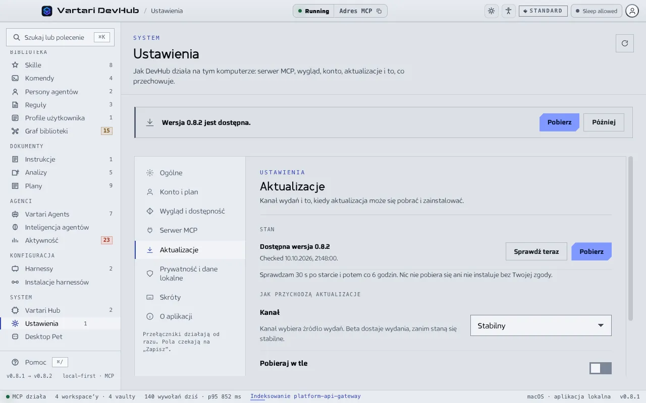This screenshot has height=403, width=646.
Task: Open the STANDARD plan badge
Action: point(543,11)
